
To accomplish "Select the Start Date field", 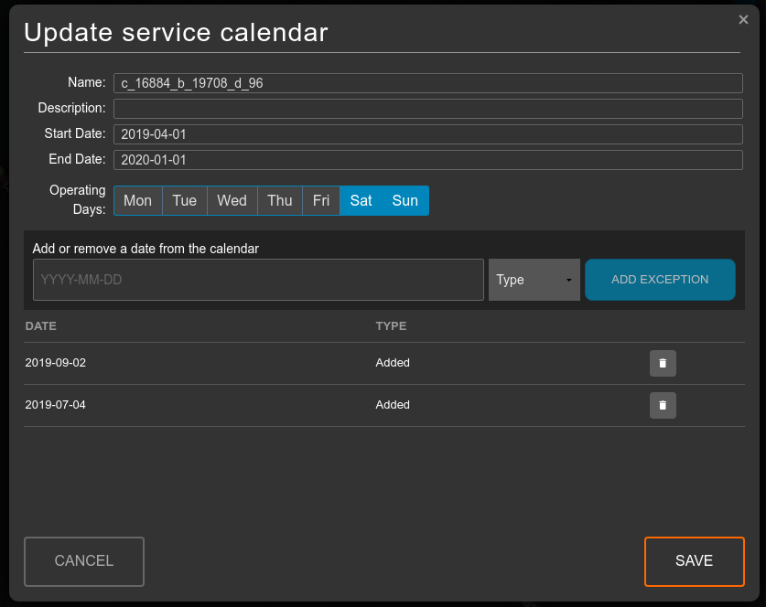I will point(427,134).
